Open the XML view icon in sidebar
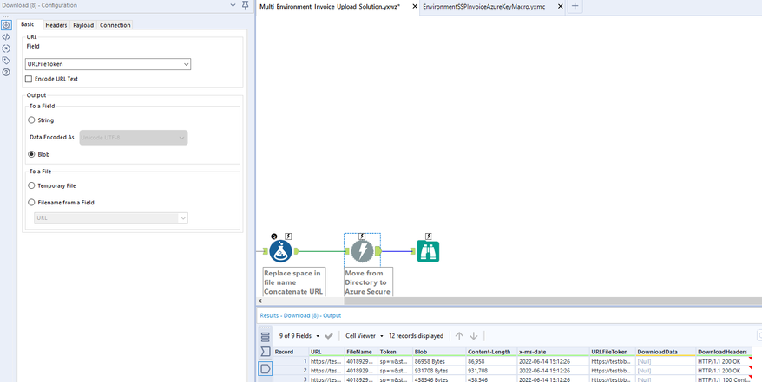This screenshot has width=762, height=382. (x=6, y=37)
